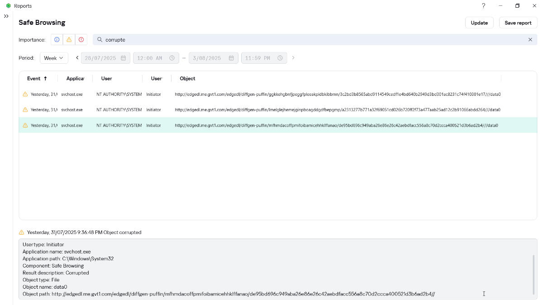Select the highlighted row URL ending 1d3b6ad2b4///data0
The width and height of the screenshot is (543, 305).
[x=278, y=125]
